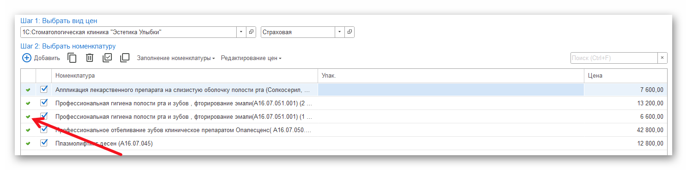Click green status mark of отбеливание row
Image resolution: width=687 pixels, height=170 pixels.
click(28, 130)
